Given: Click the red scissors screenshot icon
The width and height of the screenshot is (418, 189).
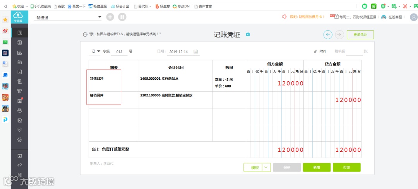Looking at the screenshot, I should [x=405, y=6].
